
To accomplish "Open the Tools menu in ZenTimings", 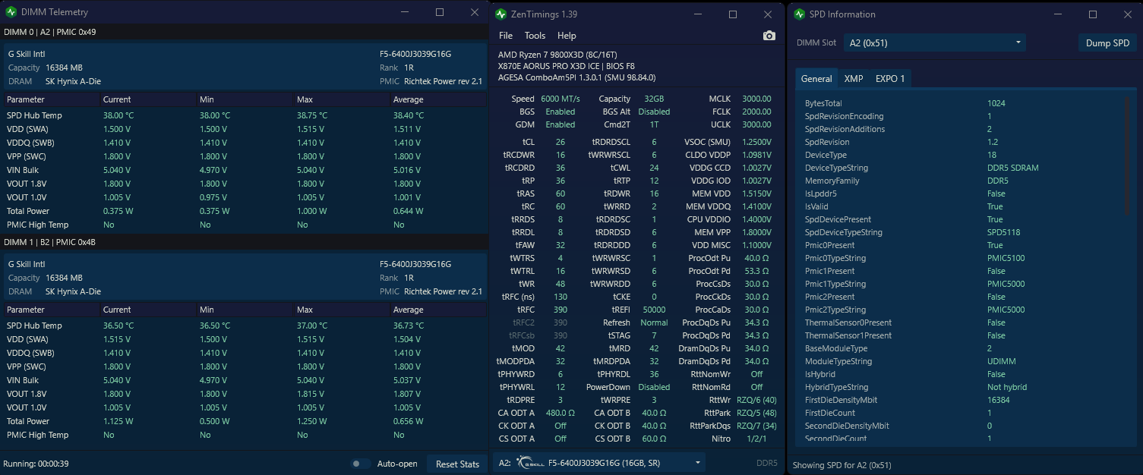I will pyautogui.click(x=535, y=36).
